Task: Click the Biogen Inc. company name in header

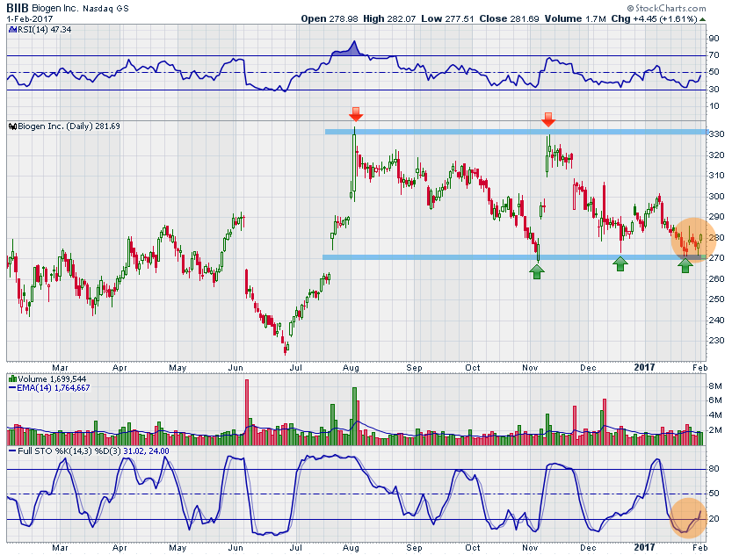Action: 55,9
